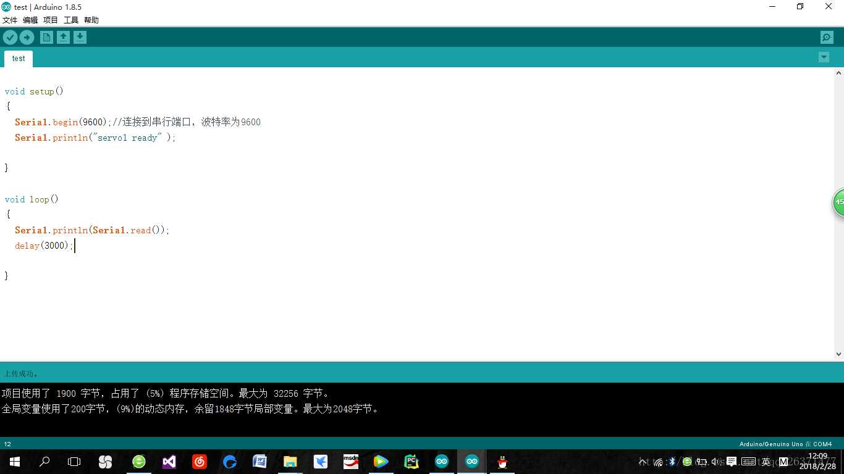Verify the sketch with the checkmark button
844x474 pixels.
10,38
